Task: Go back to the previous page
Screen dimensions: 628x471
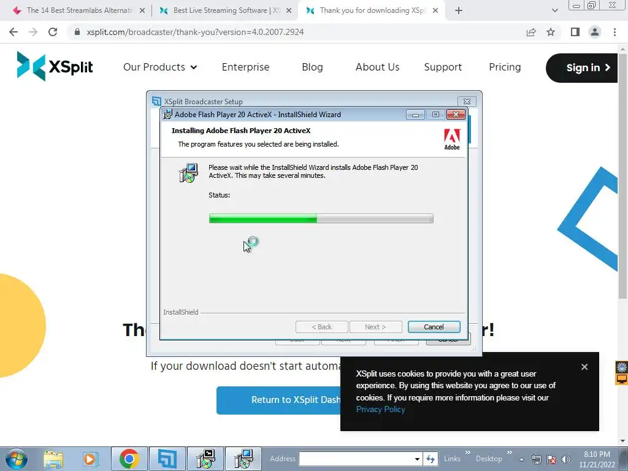Action: click(13, 32)
